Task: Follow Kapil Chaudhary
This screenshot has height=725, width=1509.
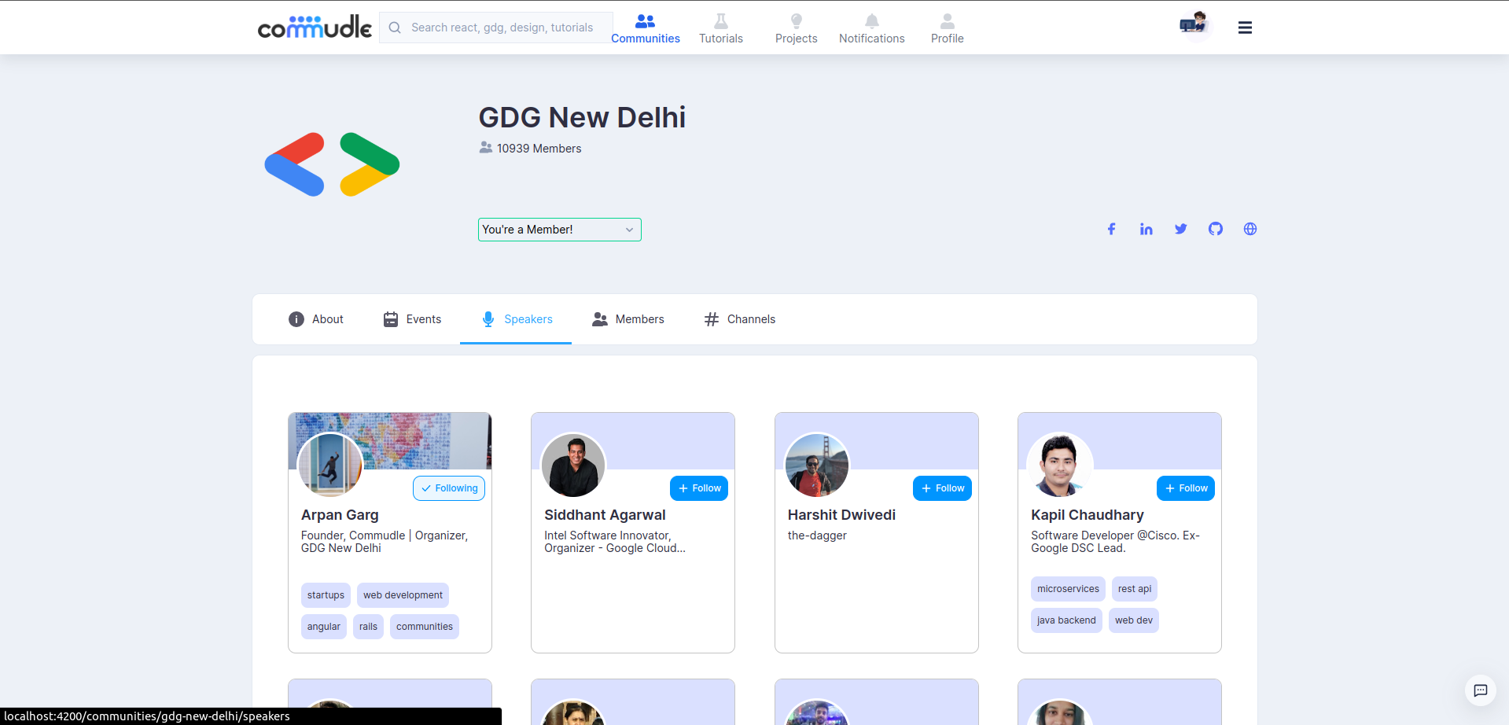Action: [x=1186, y=488]
